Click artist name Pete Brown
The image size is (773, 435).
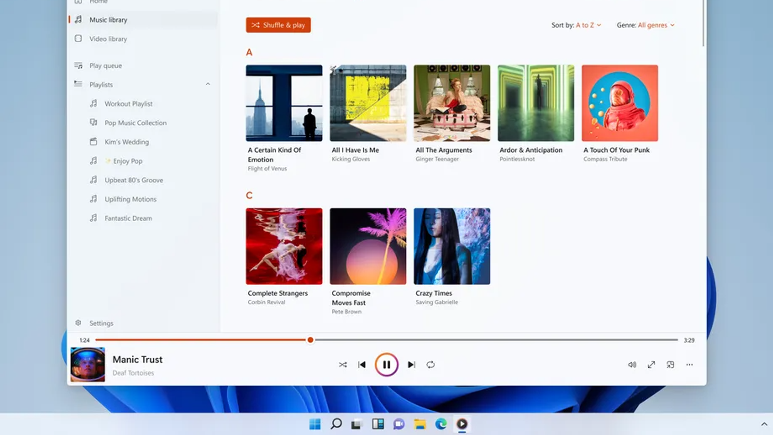(x=346, y=312)
